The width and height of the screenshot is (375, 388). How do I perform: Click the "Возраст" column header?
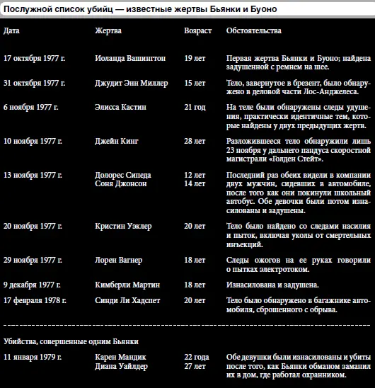[x=198, y=31]
